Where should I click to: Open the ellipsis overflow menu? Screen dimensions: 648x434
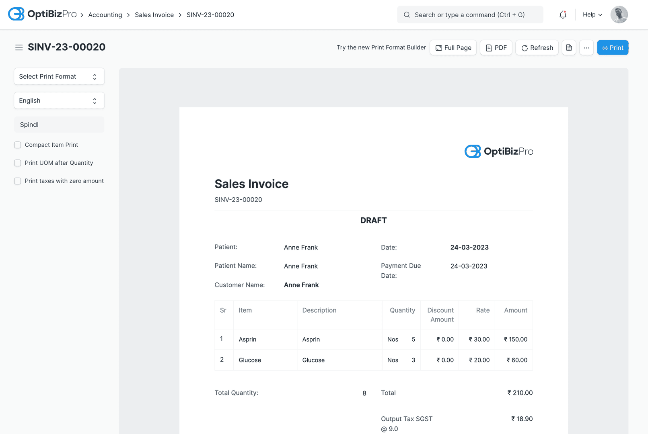tap(586, 47)
